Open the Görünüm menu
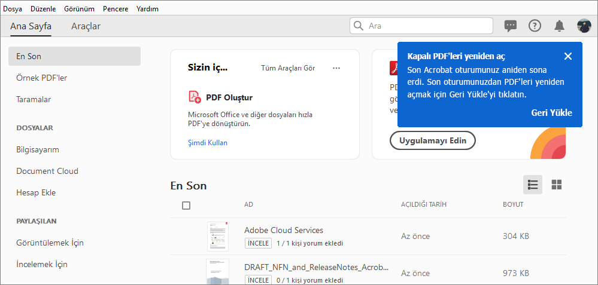This screenshot has height=285, width=598. tap(80, 9)
